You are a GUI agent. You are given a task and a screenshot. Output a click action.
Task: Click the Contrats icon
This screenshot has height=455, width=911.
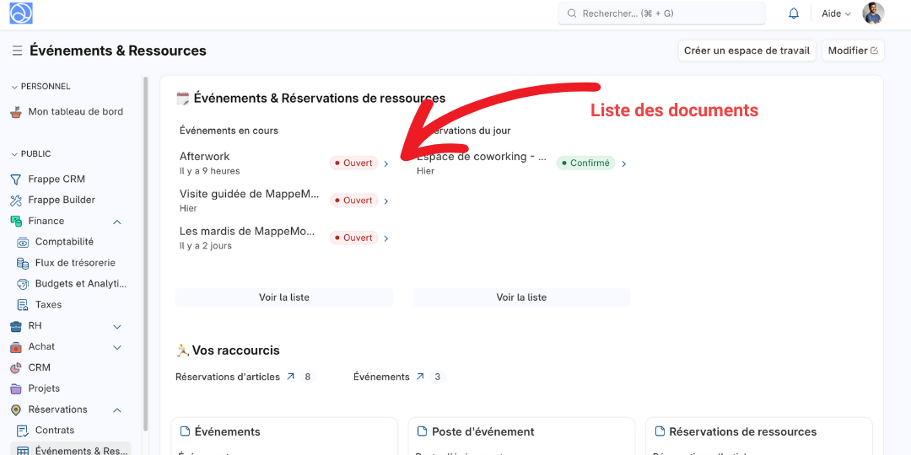point(23,431)
